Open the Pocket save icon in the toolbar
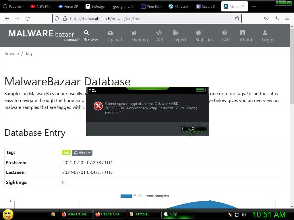 point(266,18)
